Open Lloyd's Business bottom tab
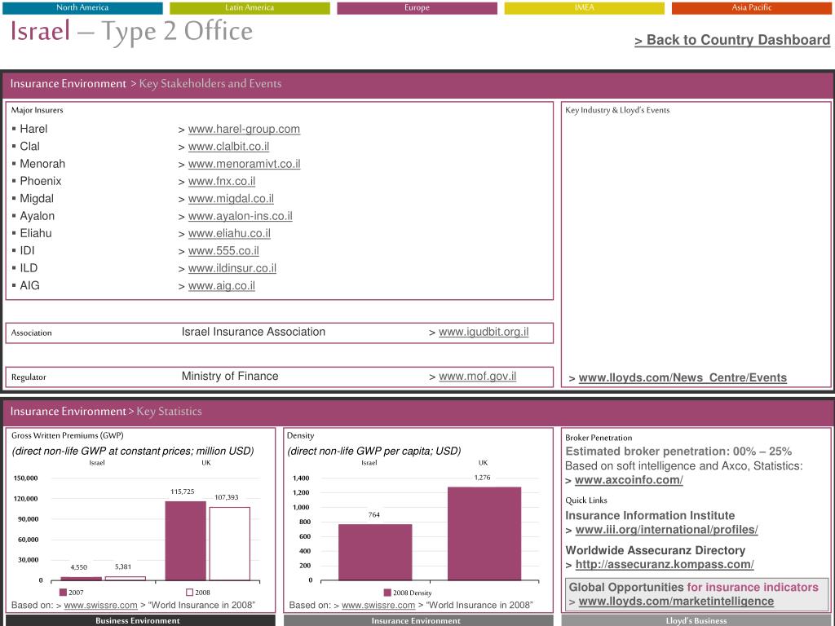 click(696, 620)
